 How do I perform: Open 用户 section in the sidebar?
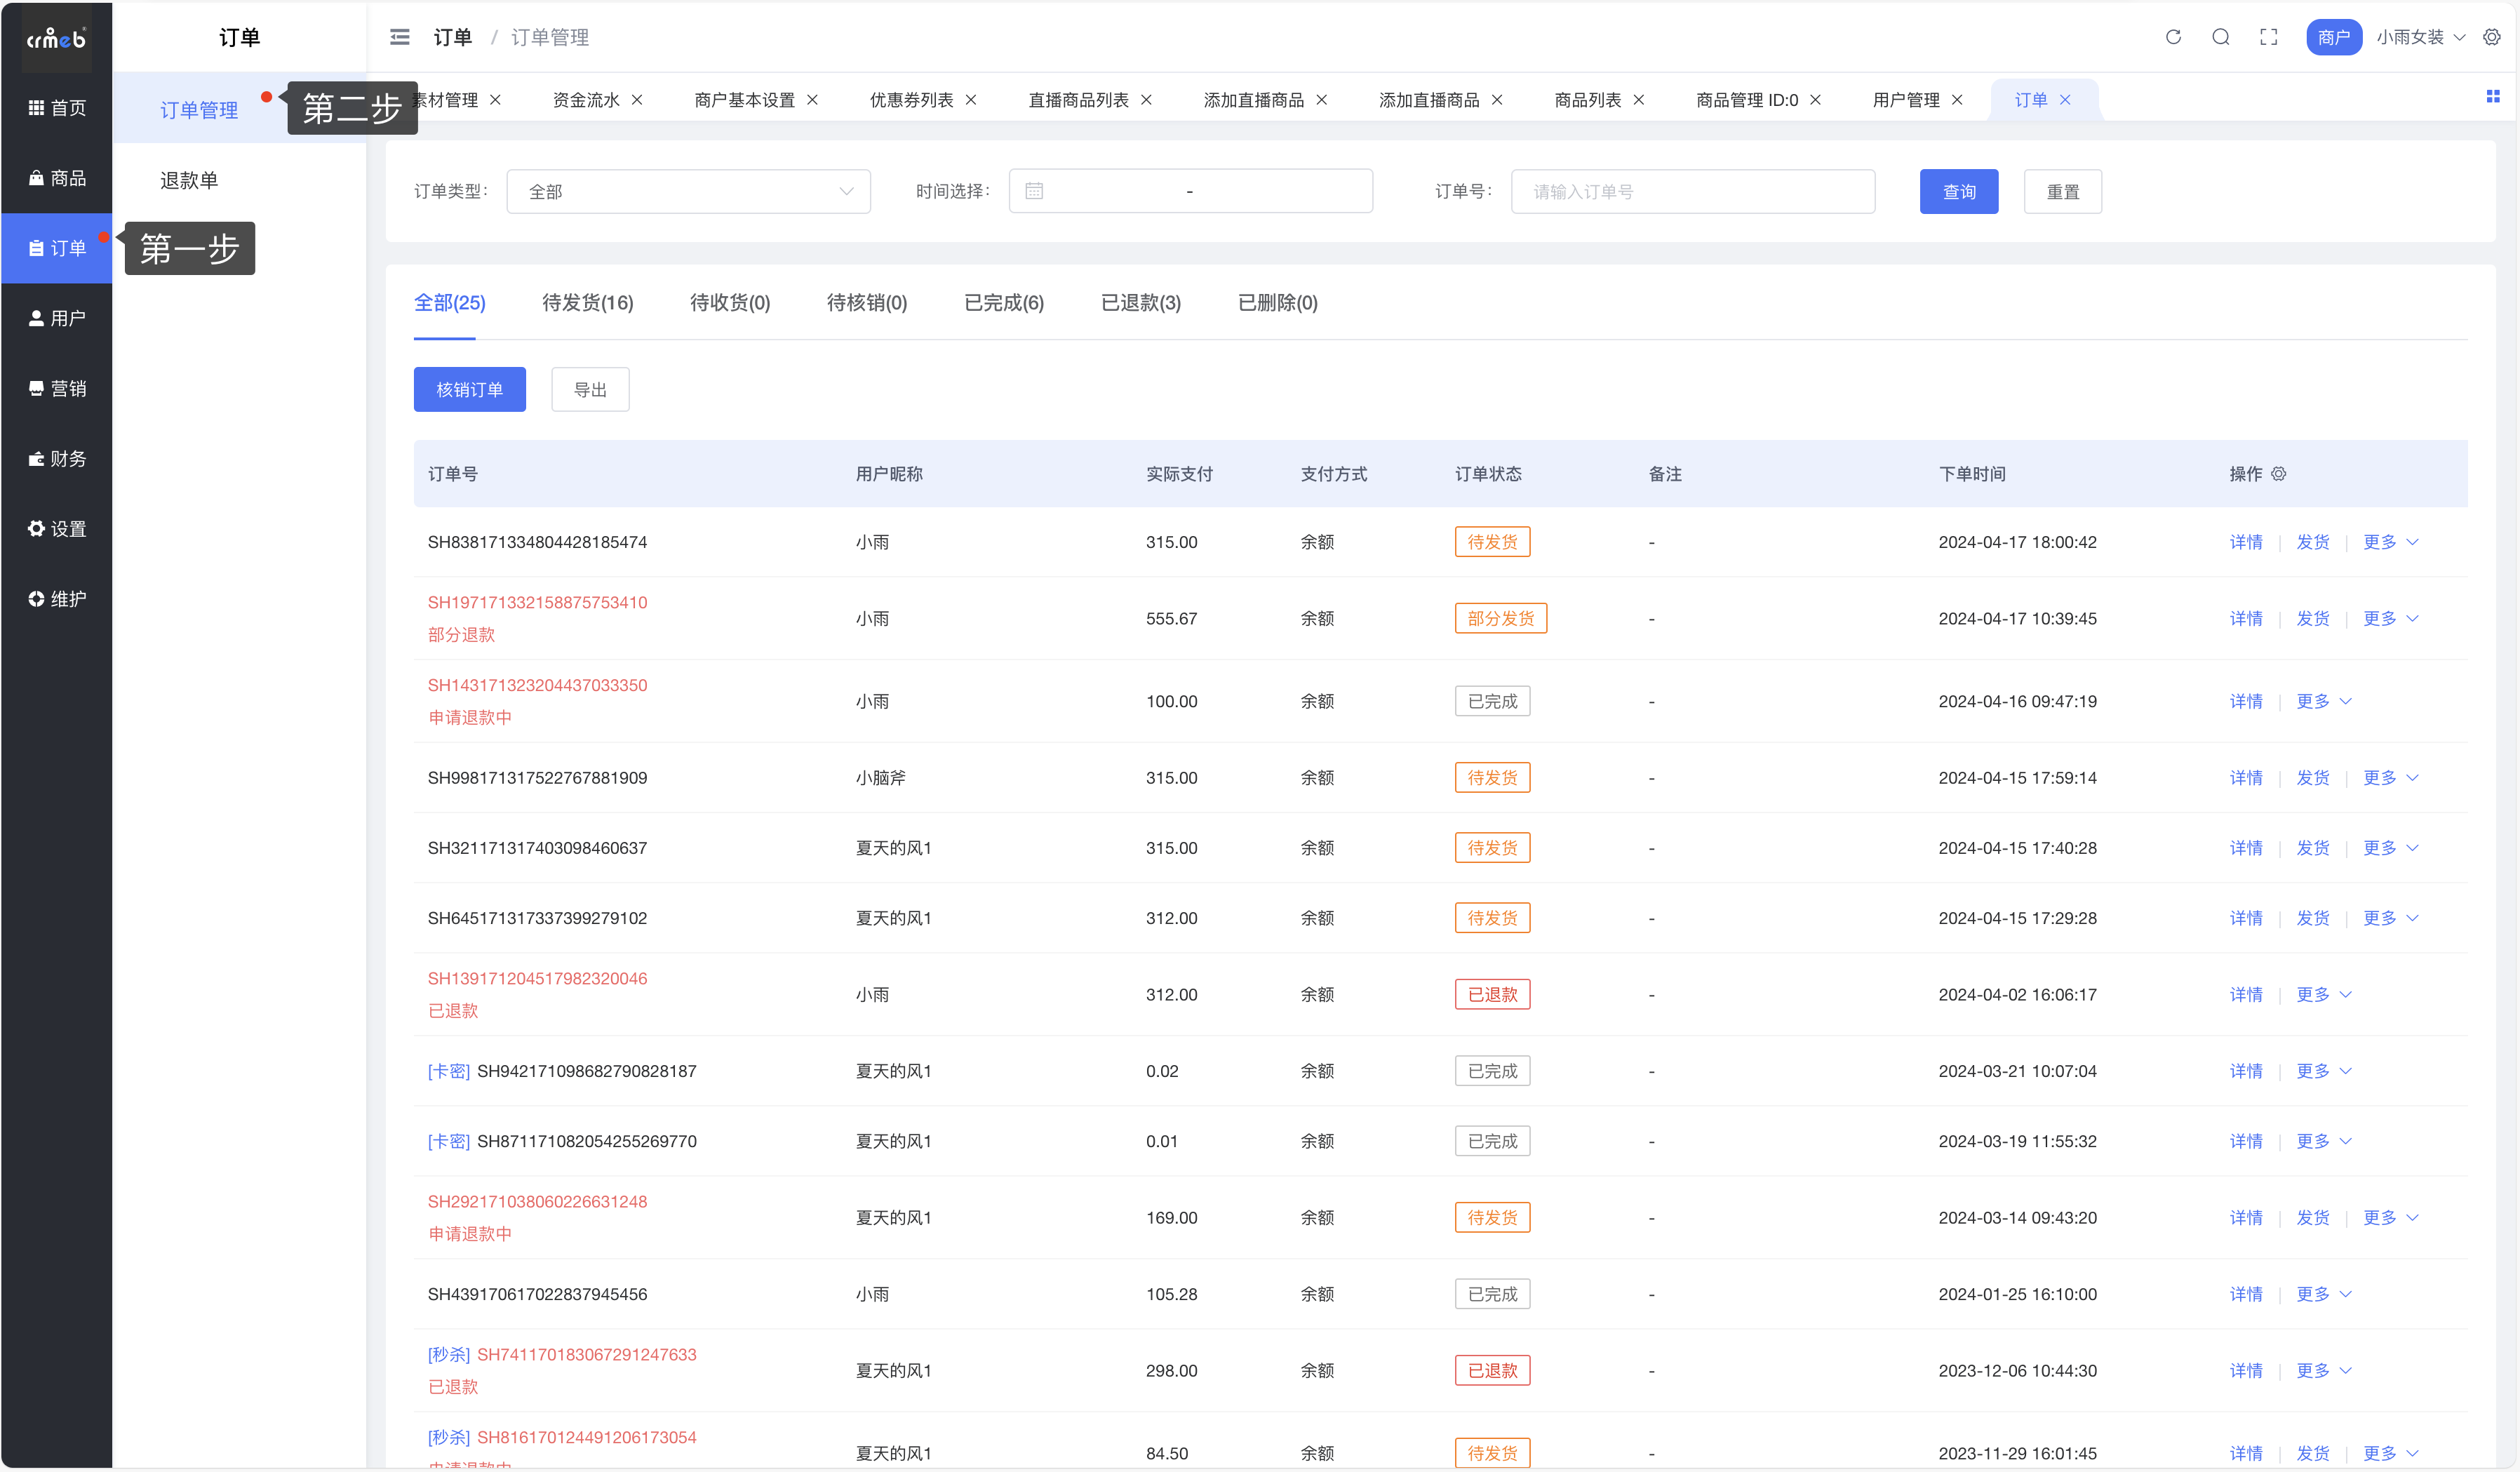pyautogui.click(x=57, y=318)
